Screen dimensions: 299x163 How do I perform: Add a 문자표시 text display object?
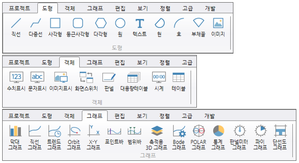coord(37,81)
